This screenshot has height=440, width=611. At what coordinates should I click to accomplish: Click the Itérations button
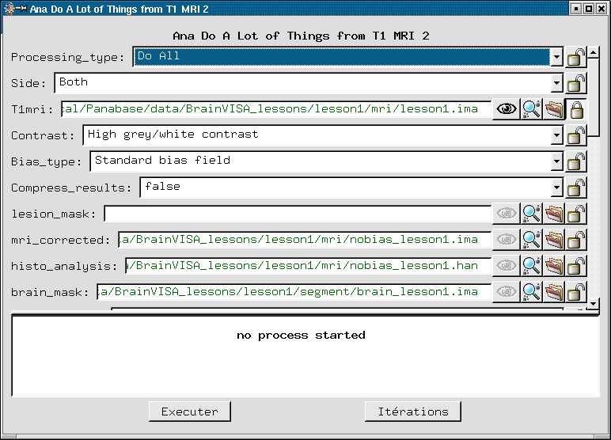tap(412, 412)
